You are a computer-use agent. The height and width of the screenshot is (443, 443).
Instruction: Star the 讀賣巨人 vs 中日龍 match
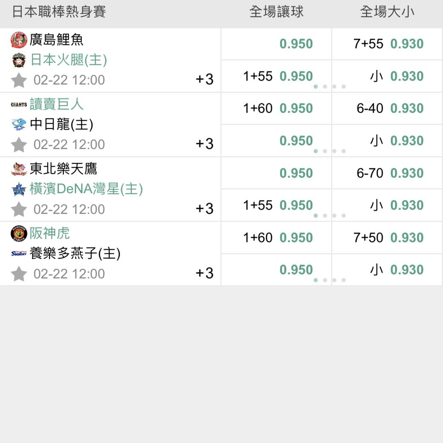pyautogui.click(x=19, y=144)
